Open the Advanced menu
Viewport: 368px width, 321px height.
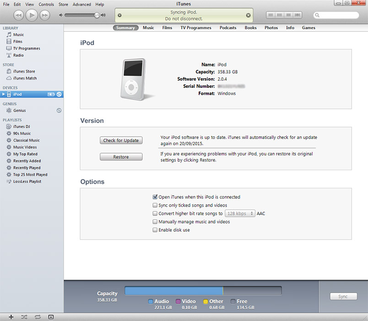click(x=81, y=4)
